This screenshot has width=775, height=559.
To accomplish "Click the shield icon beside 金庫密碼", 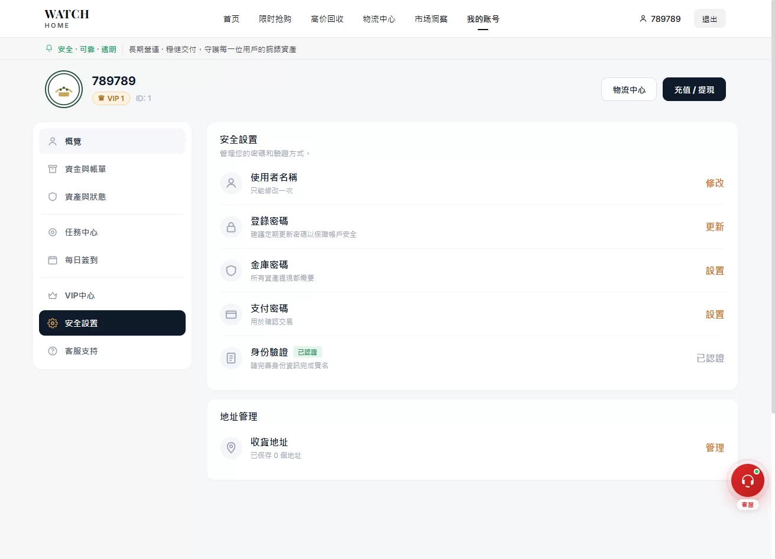I will click(231, 271).
